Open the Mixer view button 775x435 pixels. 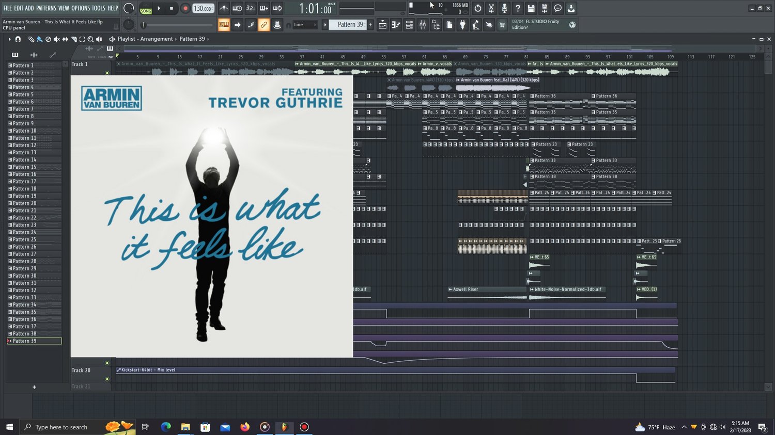coord(423,25)
